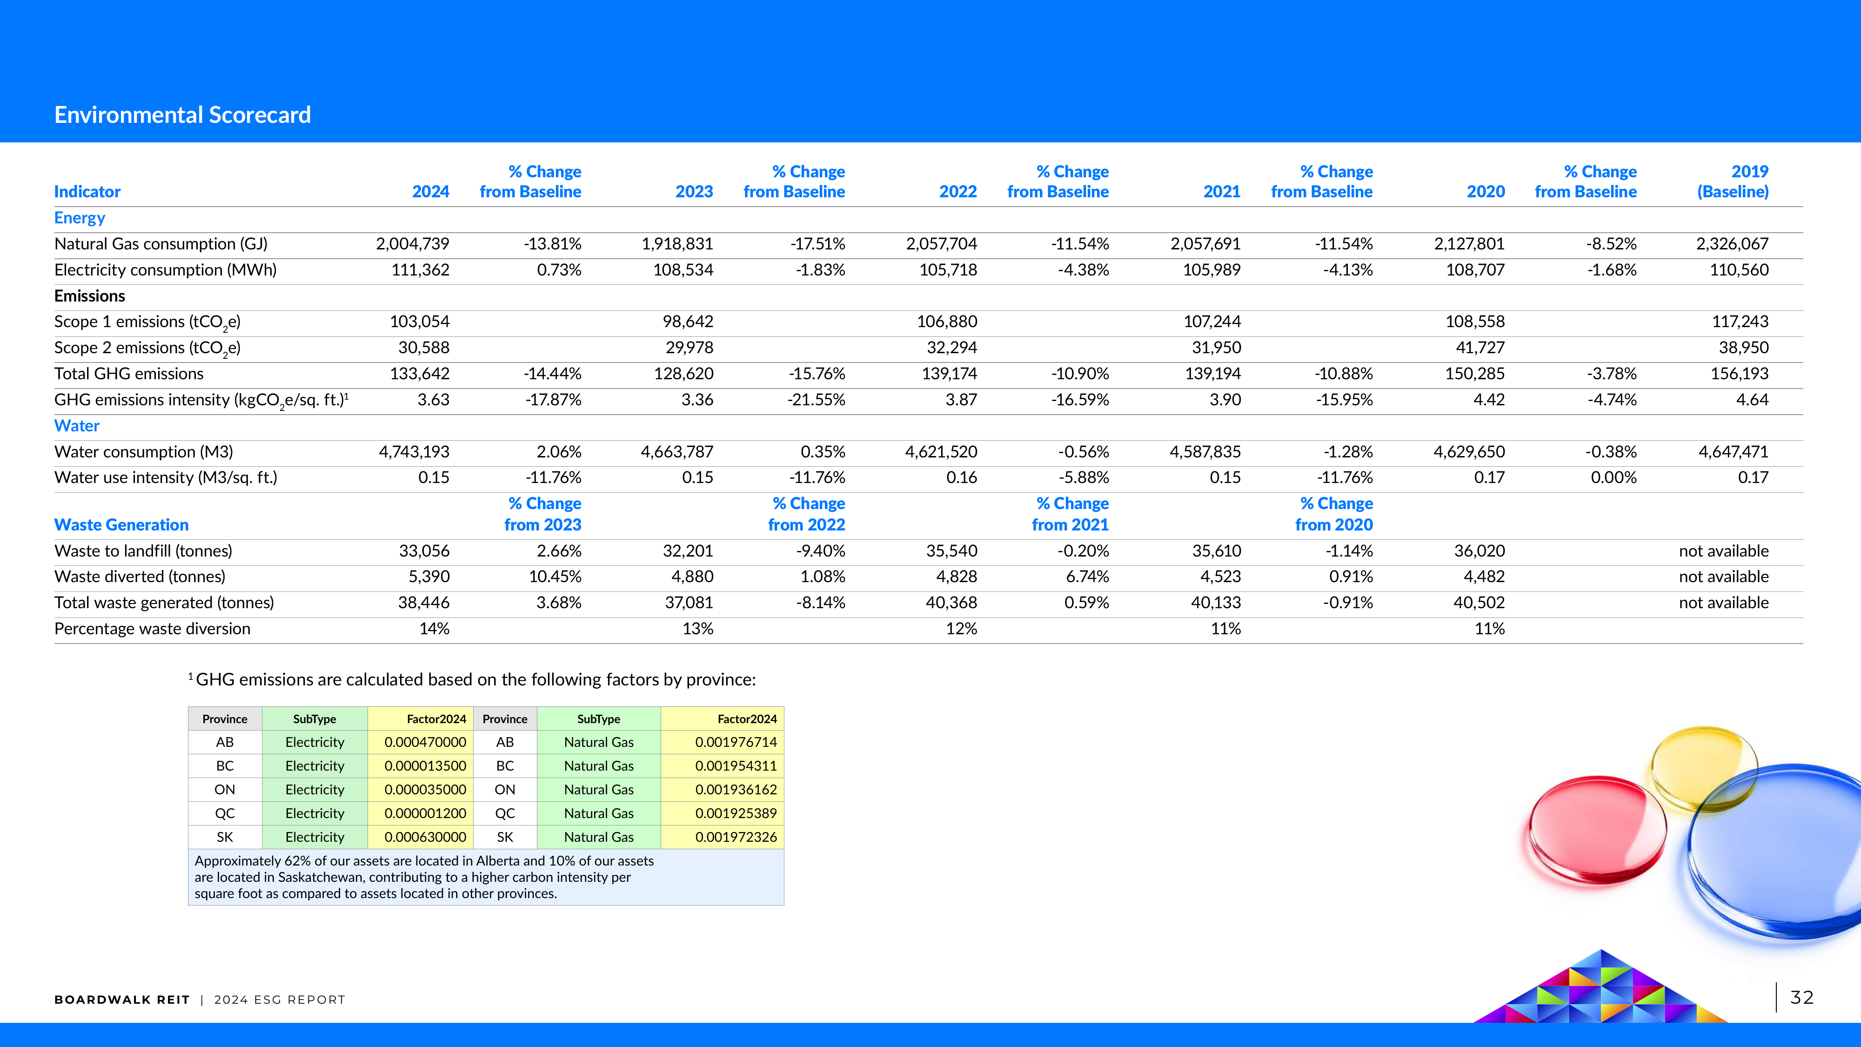Click Electricity consumption (MWh) row label
The width and height of the screenshot is (1861, 1047).
pos(166,269)
